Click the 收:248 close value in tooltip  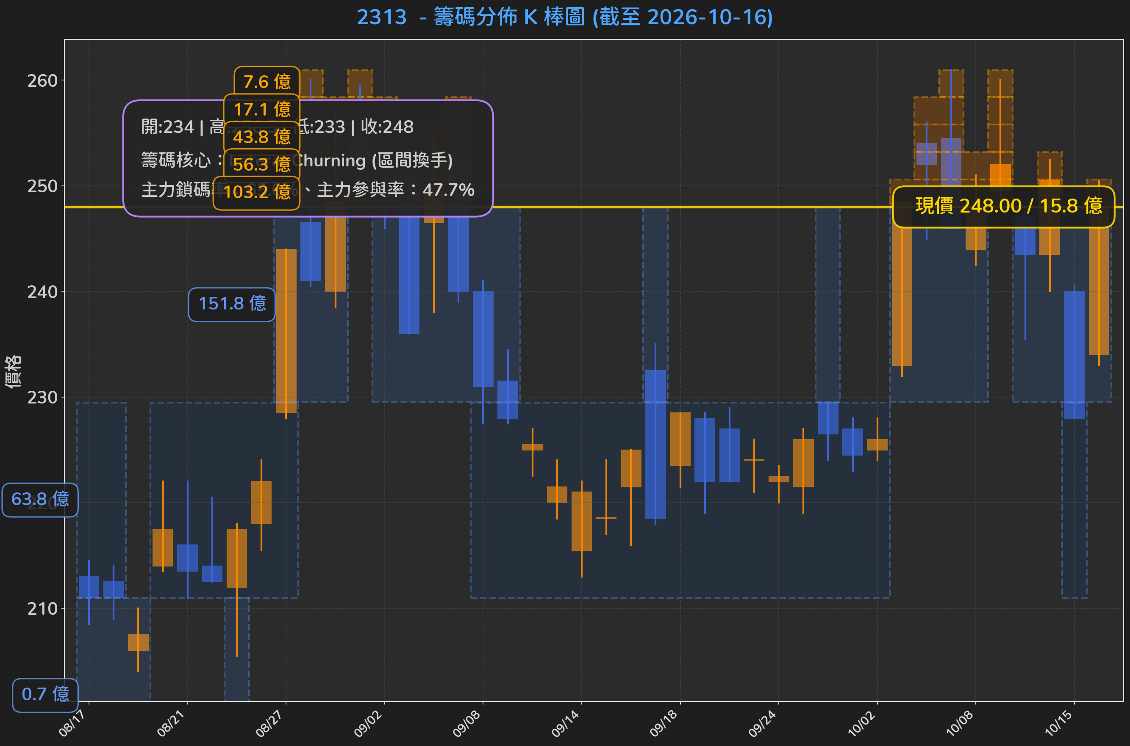tap(387, 127)
